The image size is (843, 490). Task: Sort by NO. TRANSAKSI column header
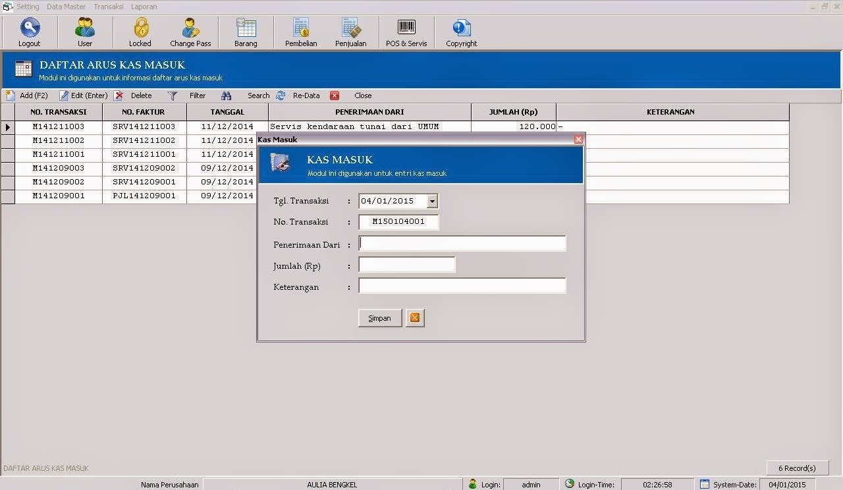click(x=59, y=112)
